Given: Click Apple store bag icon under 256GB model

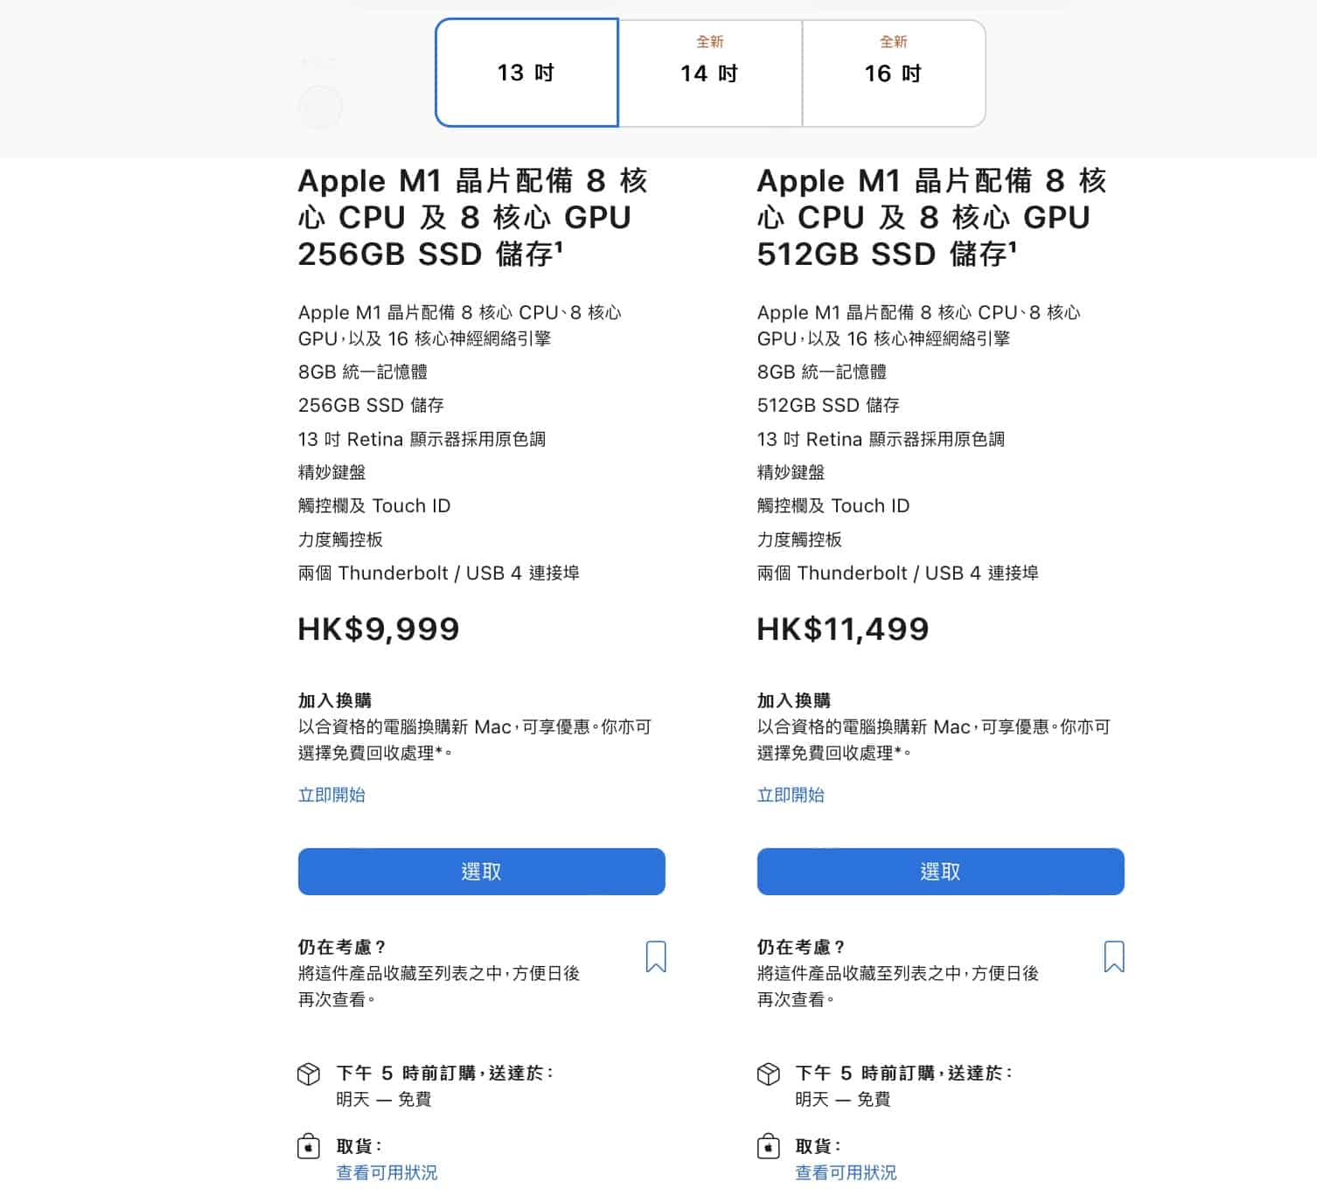Looking at the screenshot, I should pos(309,1146).
